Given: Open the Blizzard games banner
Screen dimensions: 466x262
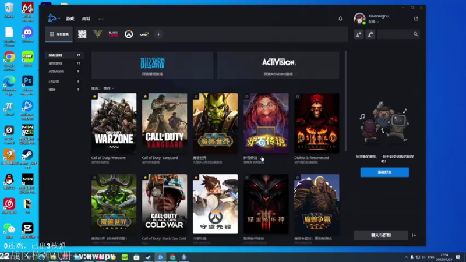Looking at the screenshot, I should pos(152,65).
